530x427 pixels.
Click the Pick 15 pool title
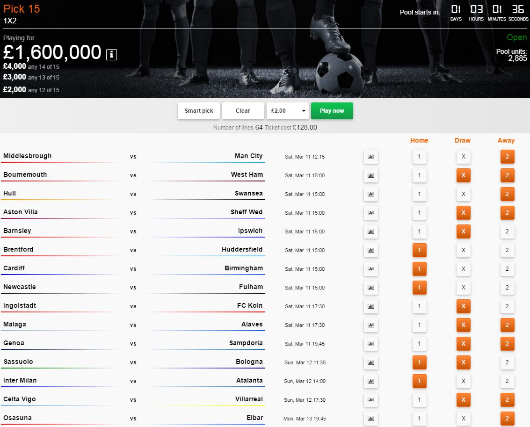click(22, 9)
